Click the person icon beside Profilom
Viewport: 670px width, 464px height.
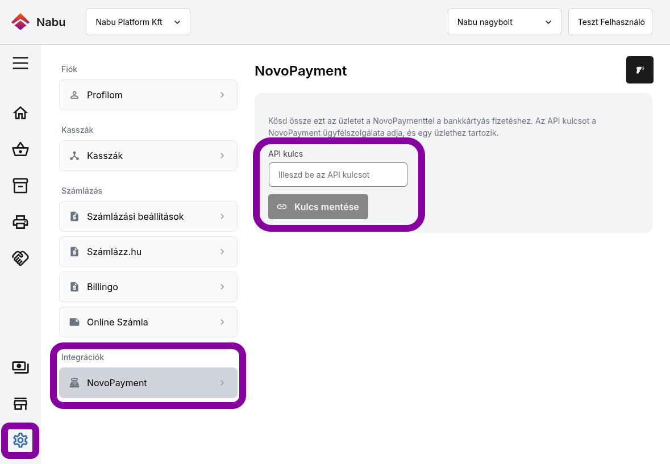(x=74, y=95)
